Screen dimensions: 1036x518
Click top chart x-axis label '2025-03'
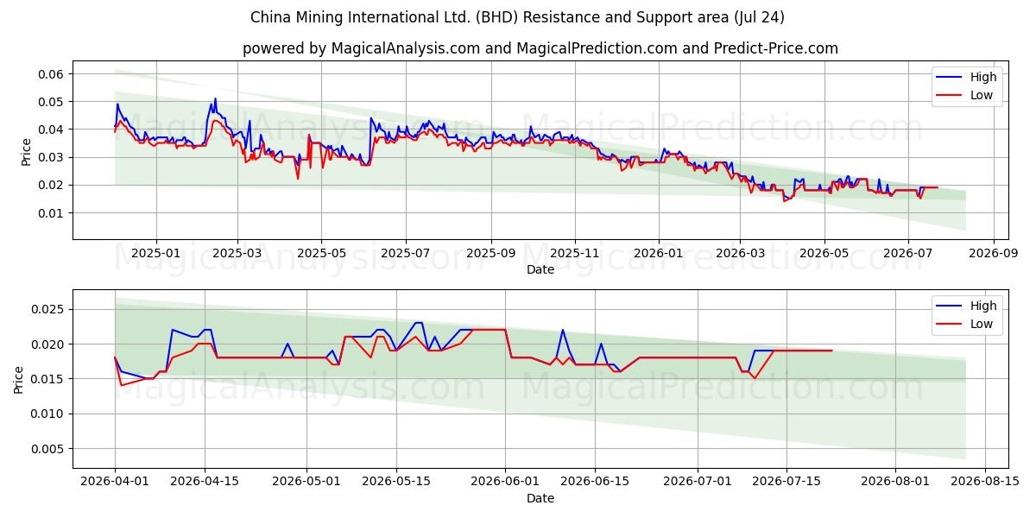(237, 254)
